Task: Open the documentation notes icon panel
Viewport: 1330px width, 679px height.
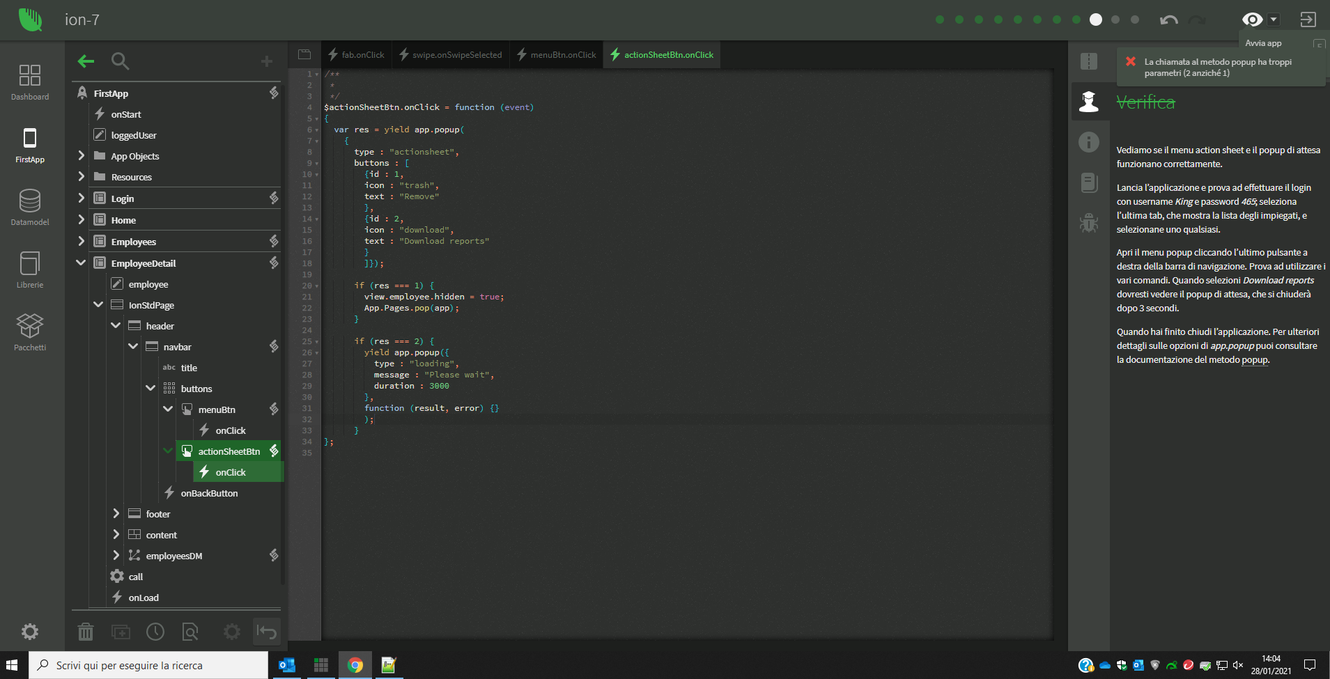Action: [1089, 182]
